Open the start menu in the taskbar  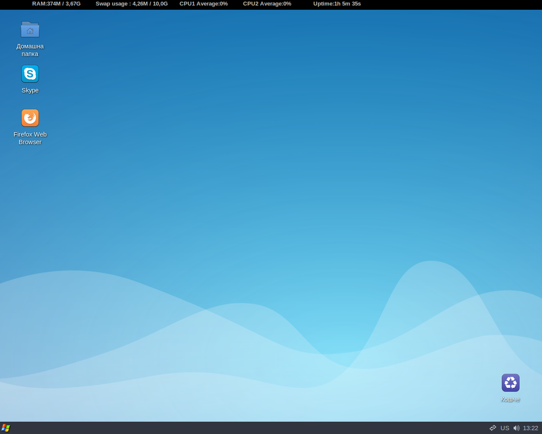(5, 428)
